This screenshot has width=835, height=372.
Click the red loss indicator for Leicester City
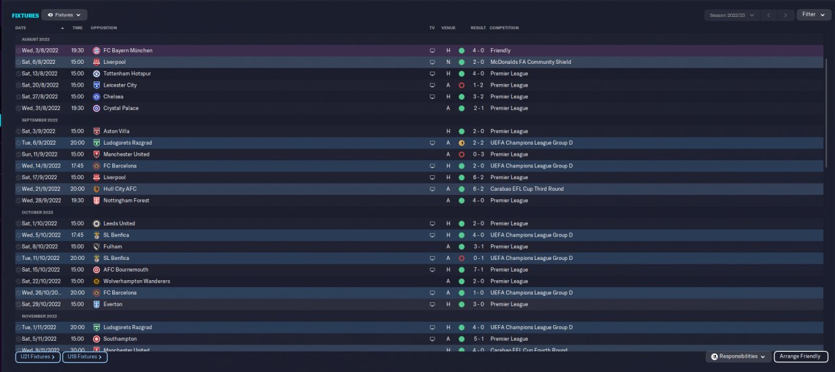pos(461,85)
